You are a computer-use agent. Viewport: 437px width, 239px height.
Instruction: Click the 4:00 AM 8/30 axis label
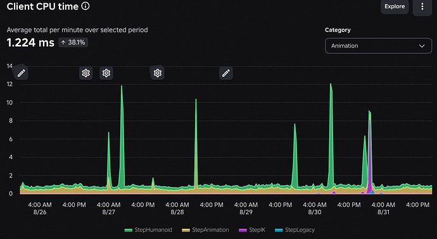315,209
